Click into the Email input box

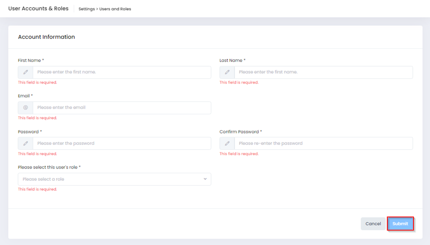tap(122, 108)
